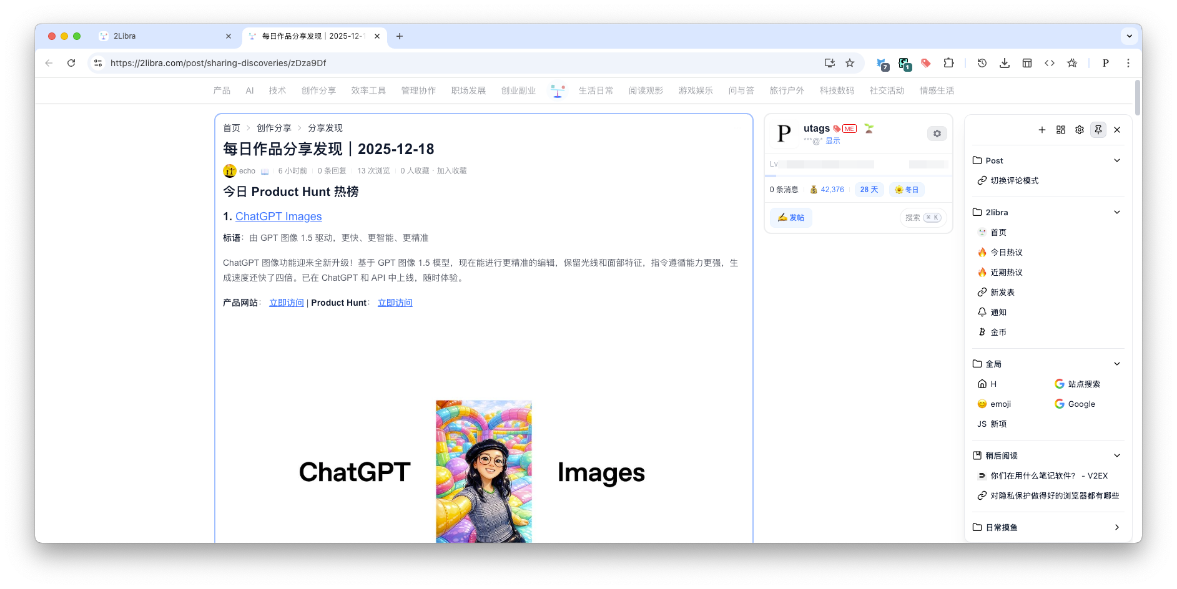Toggle the pin icon on the sidebar panel
This screenshot has height=589, width=1177.
1098,130
